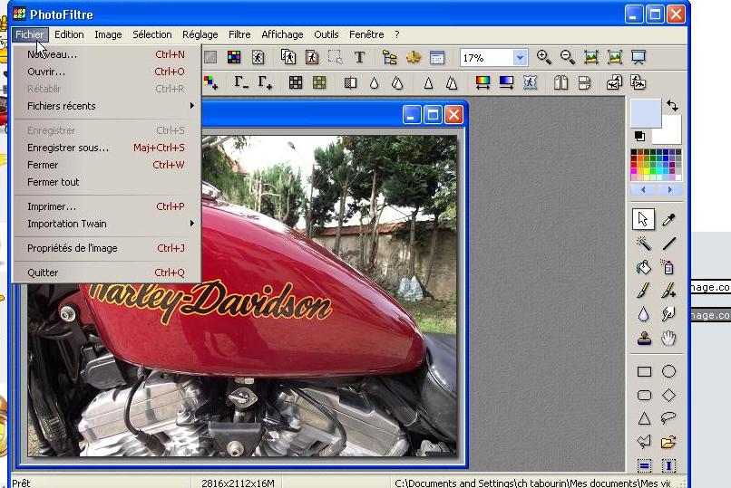Select the Magic wand tool
Image resolution: width=731 pixels, height=488 pixels.
(x=644, y=243)
